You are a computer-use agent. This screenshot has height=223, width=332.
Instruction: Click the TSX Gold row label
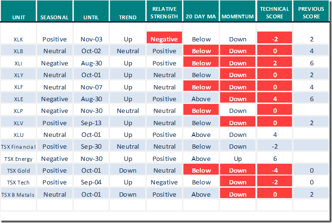click(18, 170)
